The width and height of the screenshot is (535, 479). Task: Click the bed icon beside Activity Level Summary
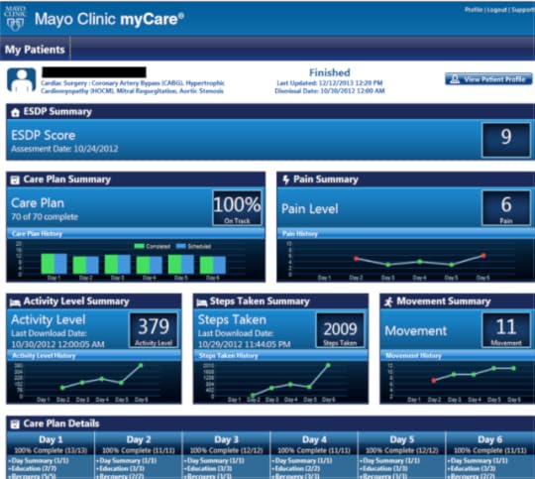pos(15,302)
